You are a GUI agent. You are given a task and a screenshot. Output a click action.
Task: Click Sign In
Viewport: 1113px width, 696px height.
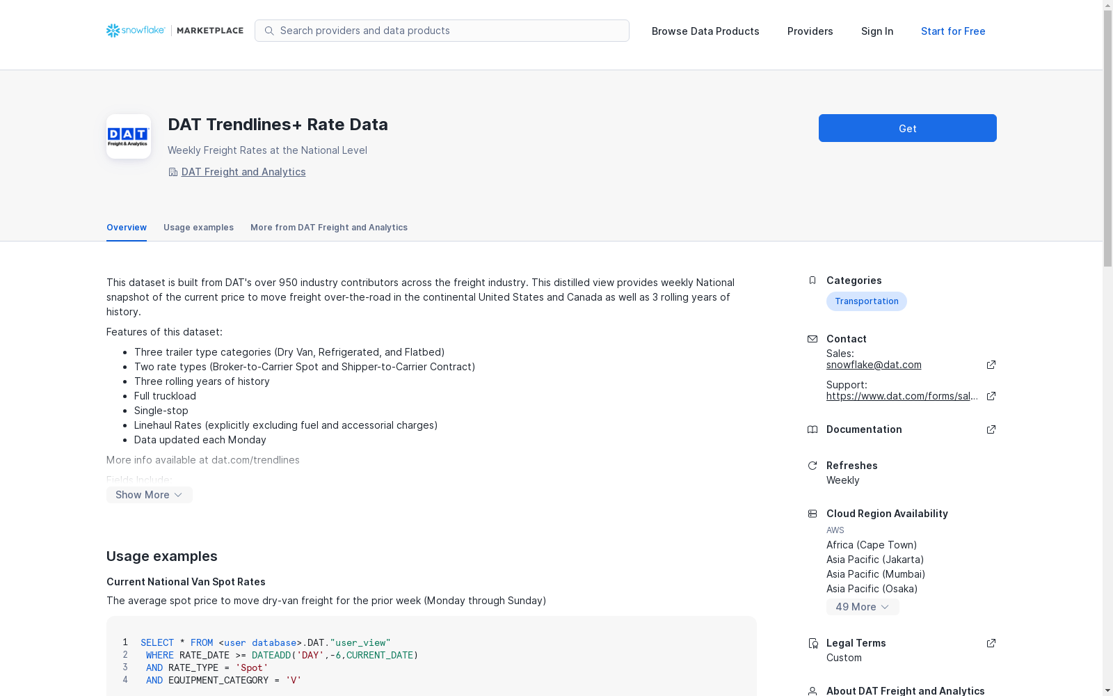pos(877,31)
